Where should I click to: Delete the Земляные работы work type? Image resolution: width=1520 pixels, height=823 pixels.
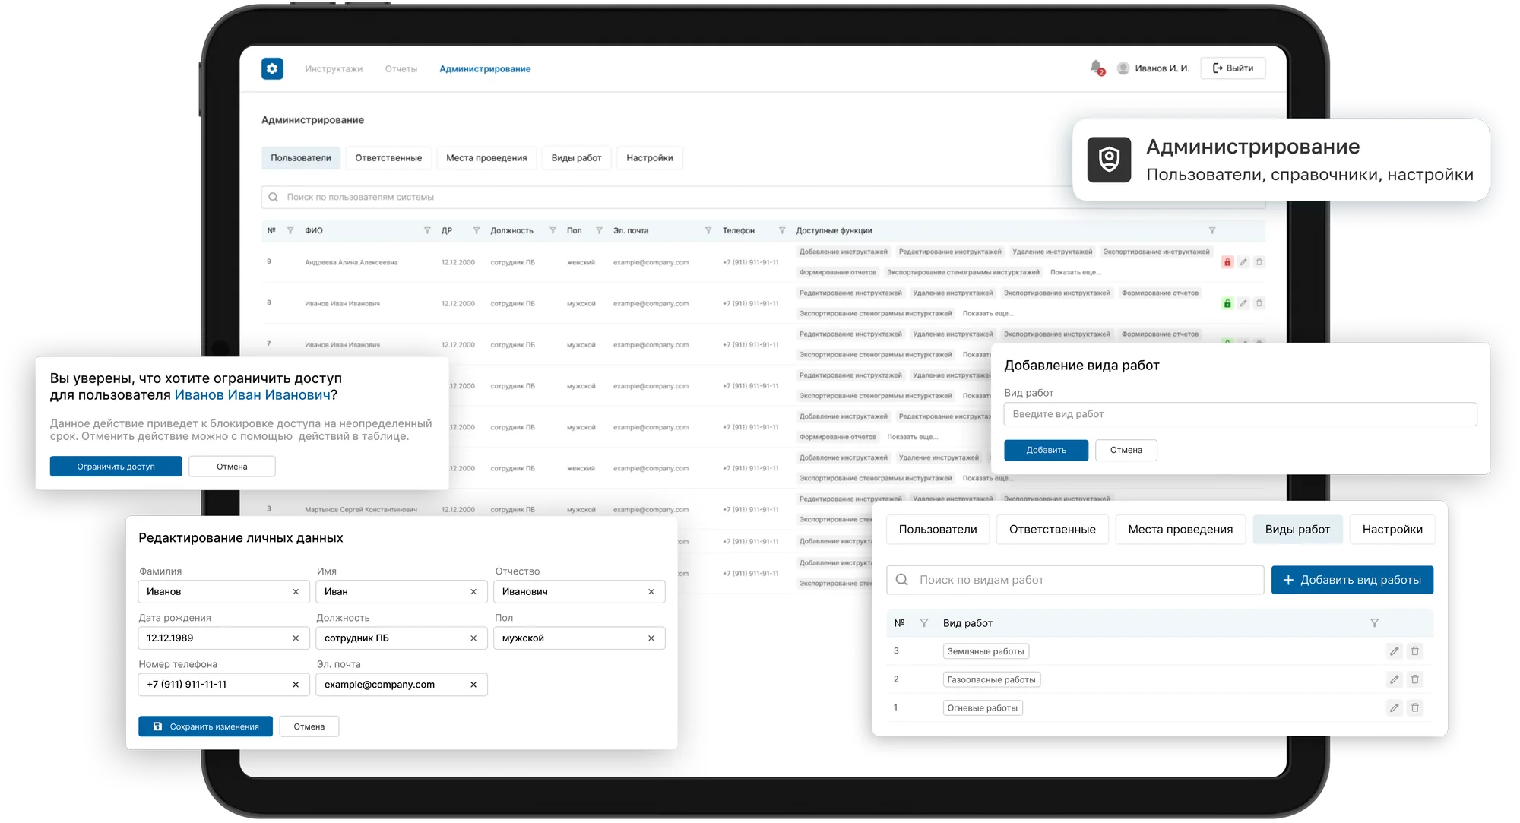[x=1415, y=651]
